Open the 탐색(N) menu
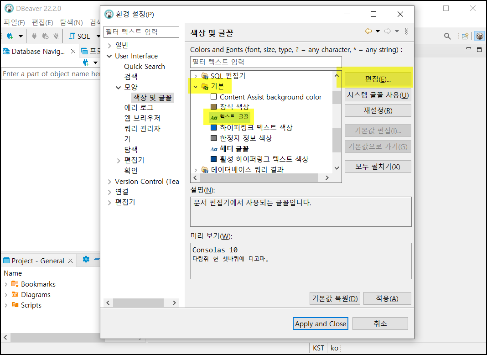This screenshot has width=487, height=355. (x=72, y=22)
